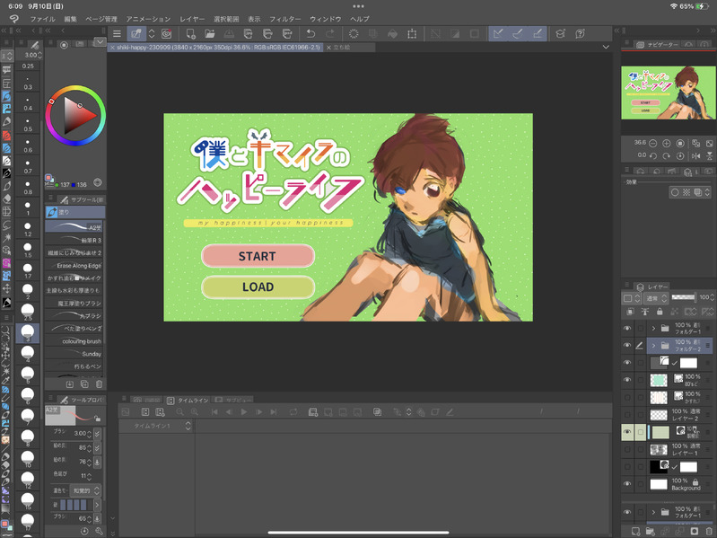Viewport: 717px width, 538px height.
Task: Click the delete layer trash icon
Action: tap(709, 531)
